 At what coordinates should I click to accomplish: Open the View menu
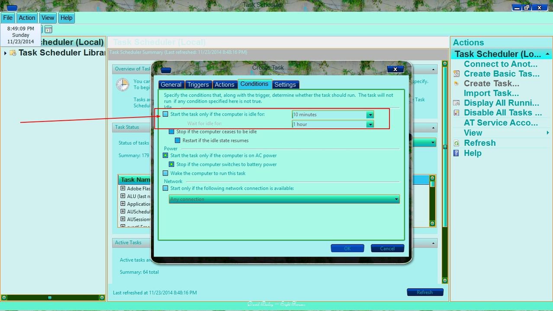point(48,18)
